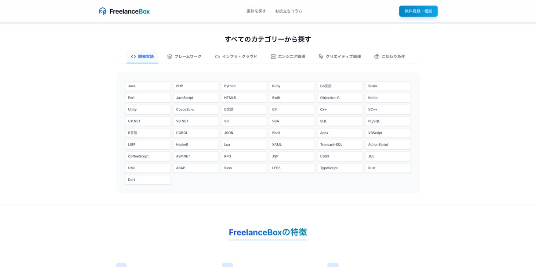Pick the VBScript category
The width and height of the screenshot is (536, 267).
[388, 133]
